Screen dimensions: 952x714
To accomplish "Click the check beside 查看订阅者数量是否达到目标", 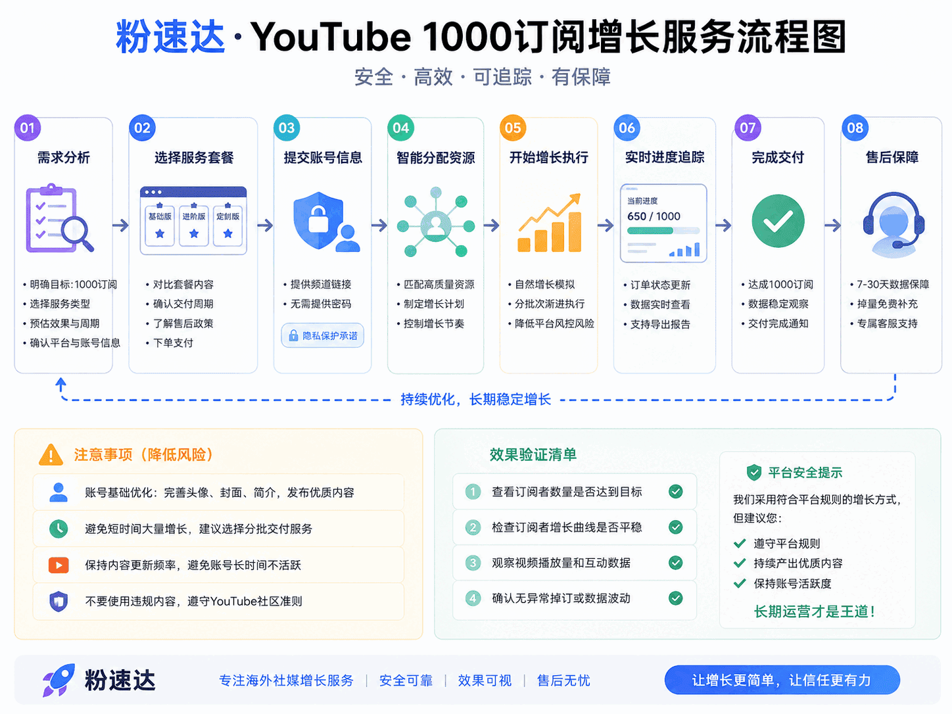I will click(x=675, y=491).
